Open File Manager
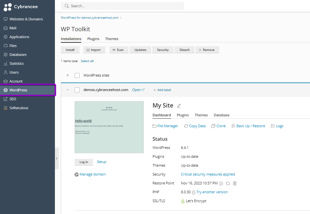 click(x=165, y=126)
